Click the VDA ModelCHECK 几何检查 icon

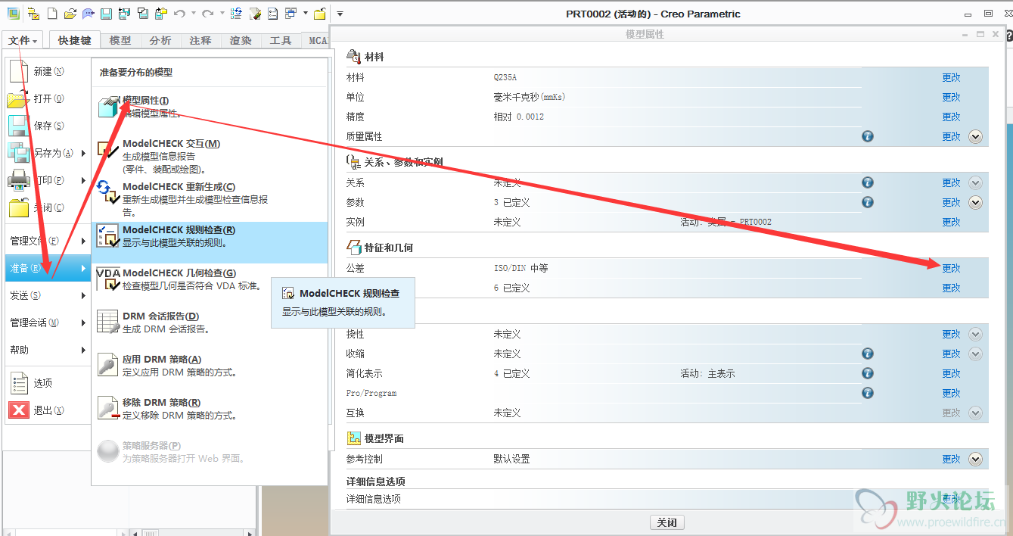coord(109,279)
